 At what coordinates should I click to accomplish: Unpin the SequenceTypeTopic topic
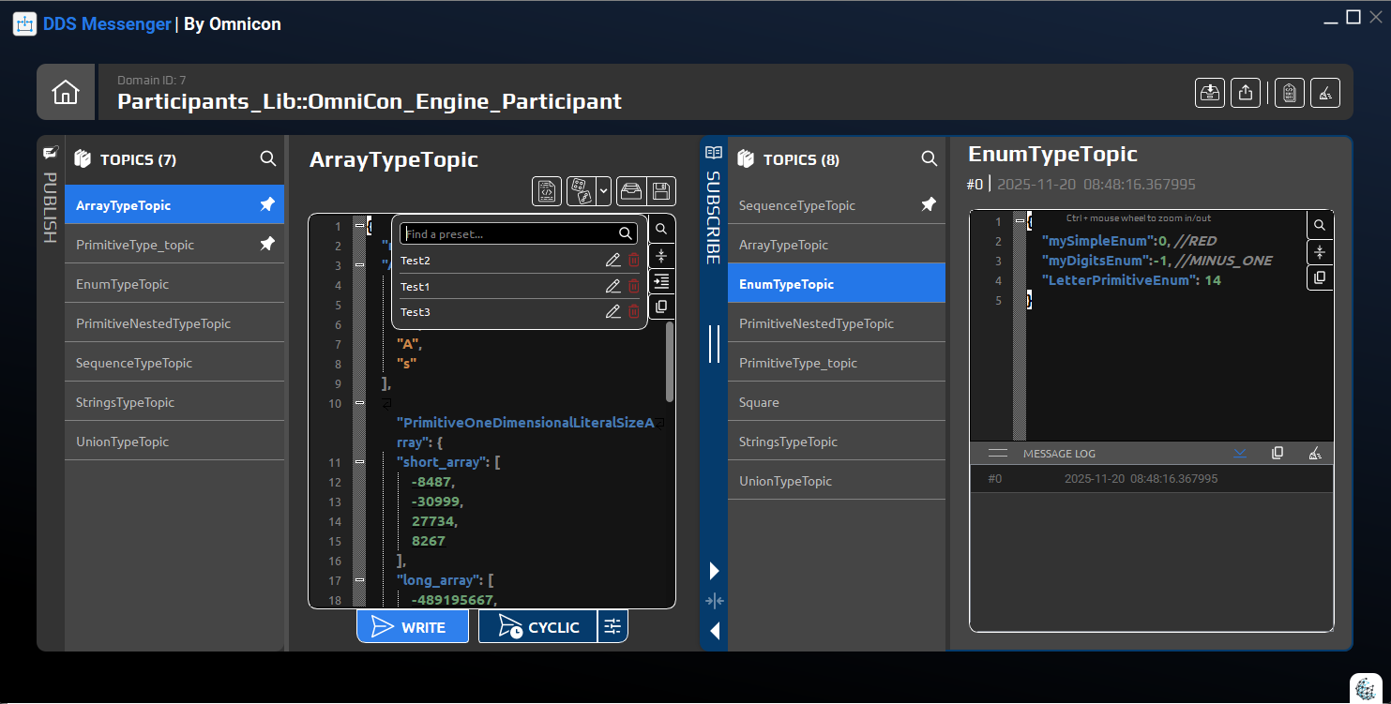pos(928,204)
